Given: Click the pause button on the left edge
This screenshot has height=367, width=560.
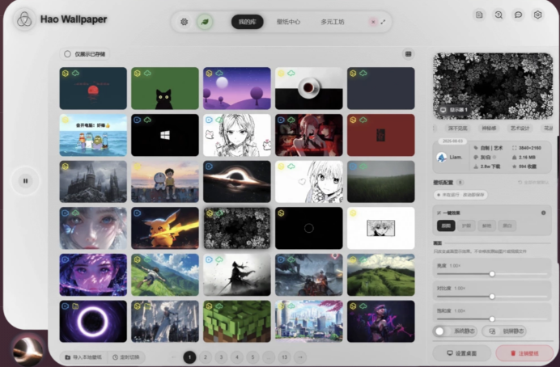Looking at the screenshot, I should [25, 181].
